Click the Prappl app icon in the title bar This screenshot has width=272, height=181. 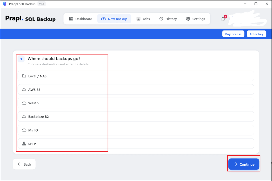pos(5,4)
